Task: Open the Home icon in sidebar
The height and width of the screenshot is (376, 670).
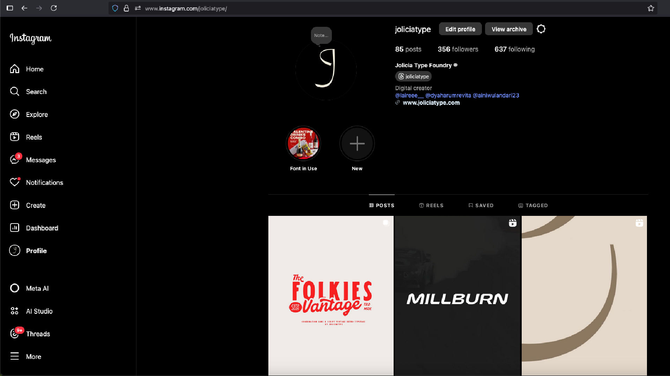Action: point(15,69)
